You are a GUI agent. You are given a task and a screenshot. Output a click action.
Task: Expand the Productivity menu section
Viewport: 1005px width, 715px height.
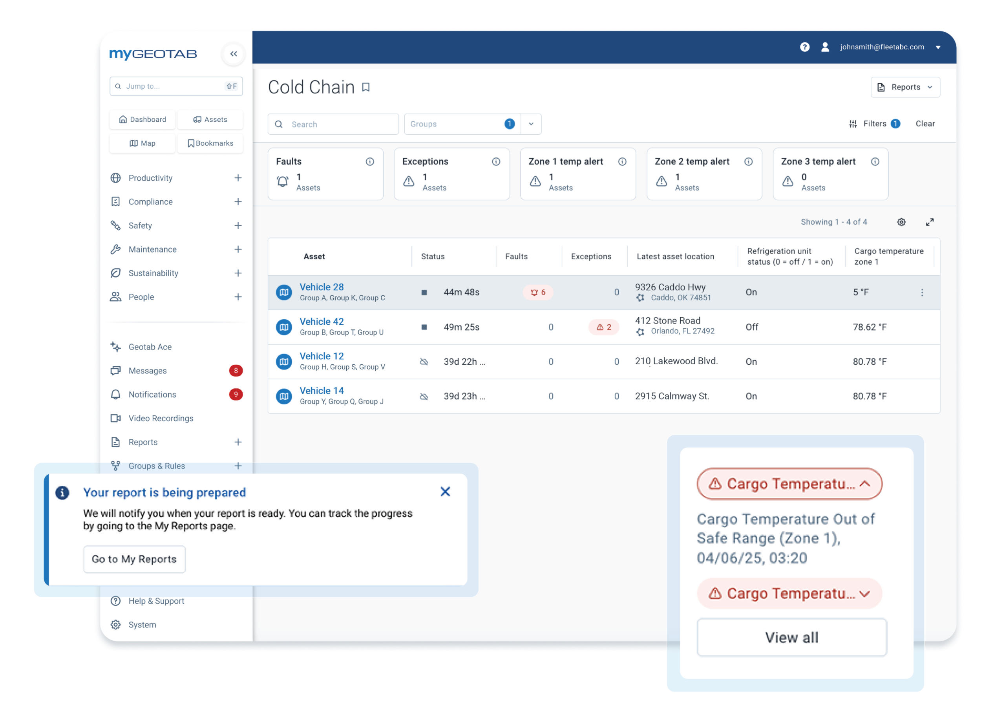[238, 178]
